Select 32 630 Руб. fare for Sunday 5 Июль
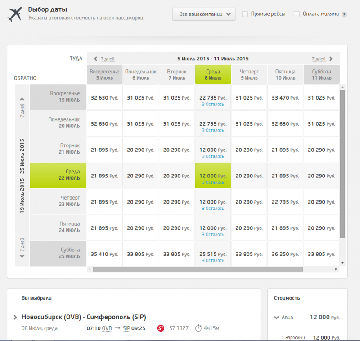 click(104, 97)
